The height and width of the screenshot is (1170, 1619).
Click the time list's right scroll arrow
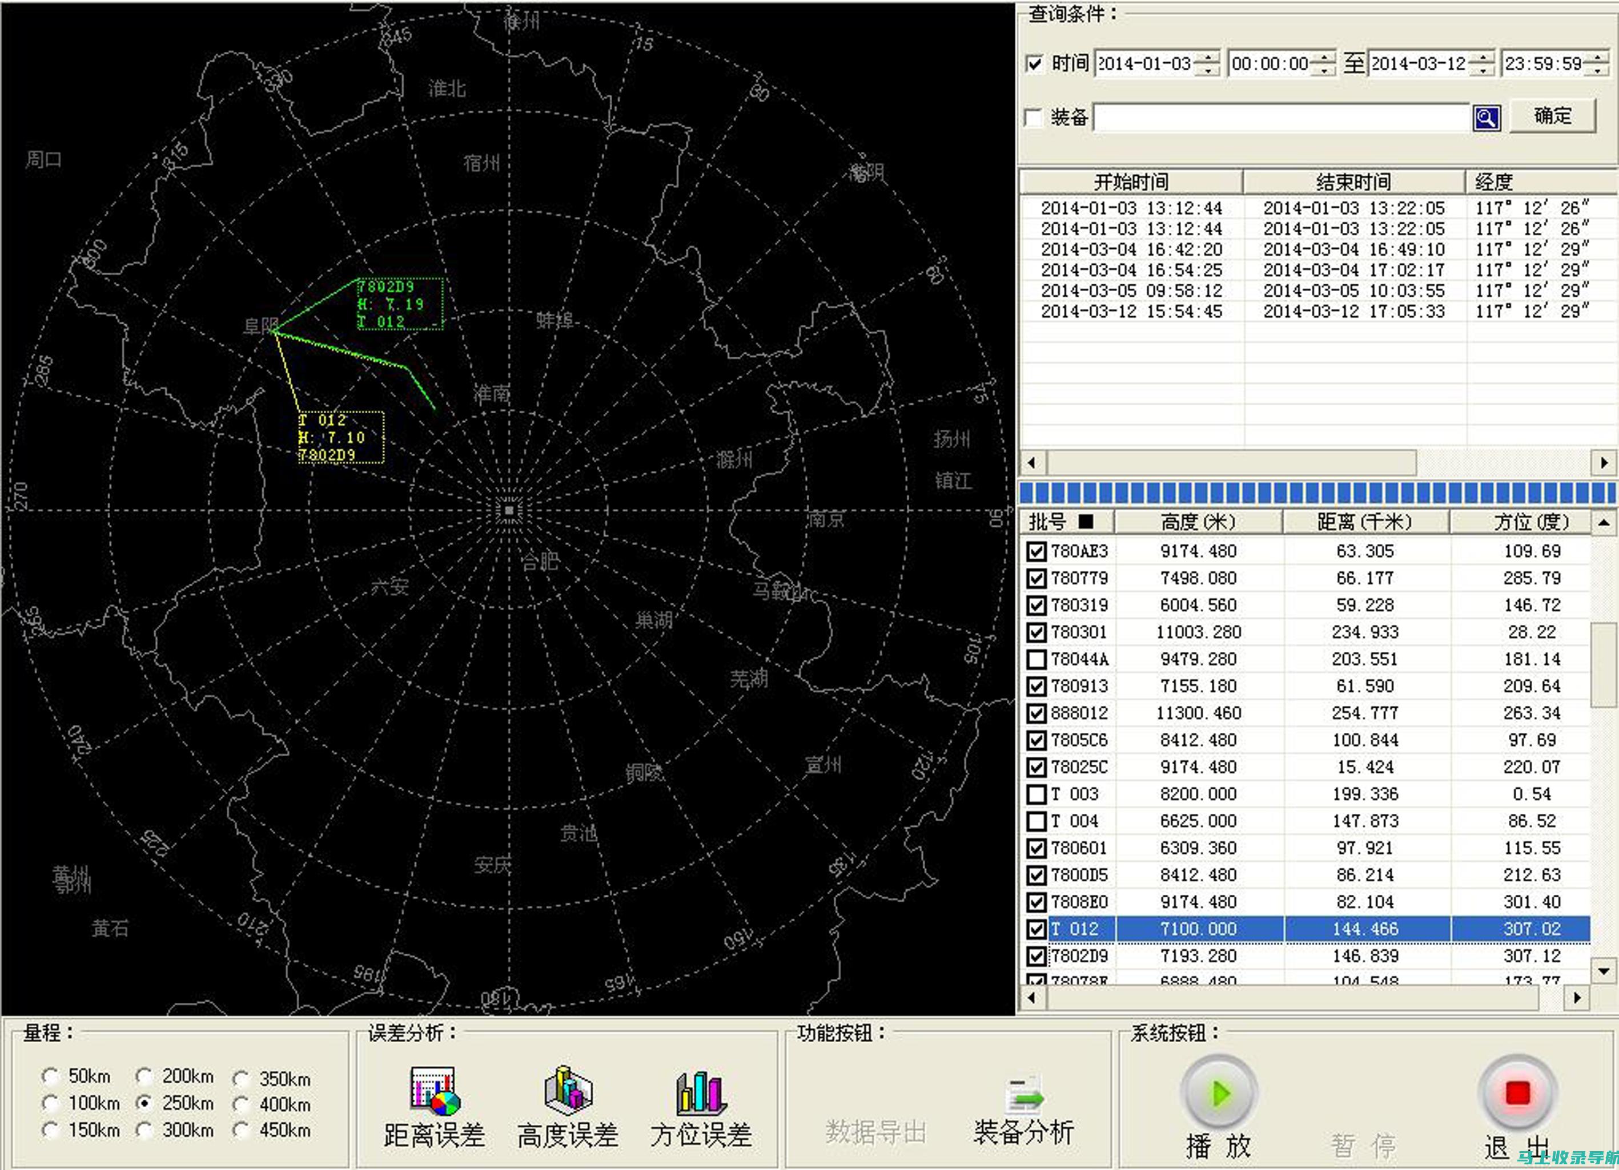tap(1604, 463)
